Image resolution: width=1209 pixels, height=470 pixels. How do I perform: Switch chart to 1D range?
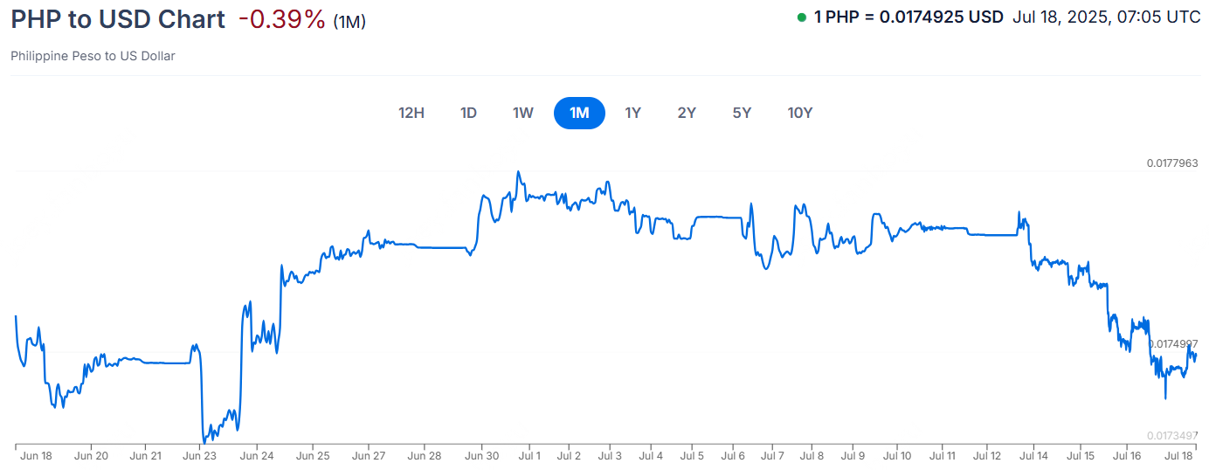468,113
